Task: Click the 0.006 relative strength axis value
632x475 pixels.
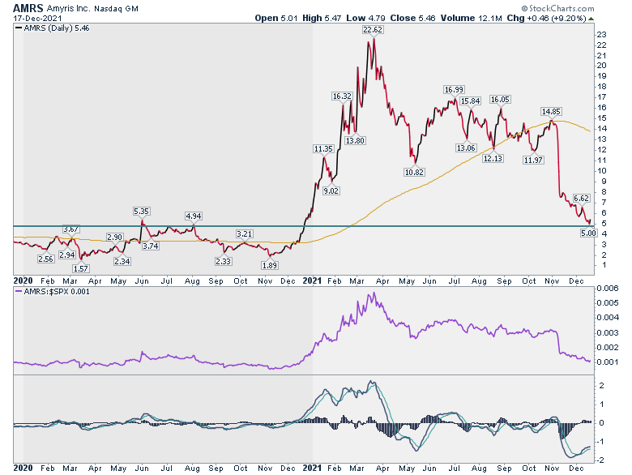Action: pos(607,288)
